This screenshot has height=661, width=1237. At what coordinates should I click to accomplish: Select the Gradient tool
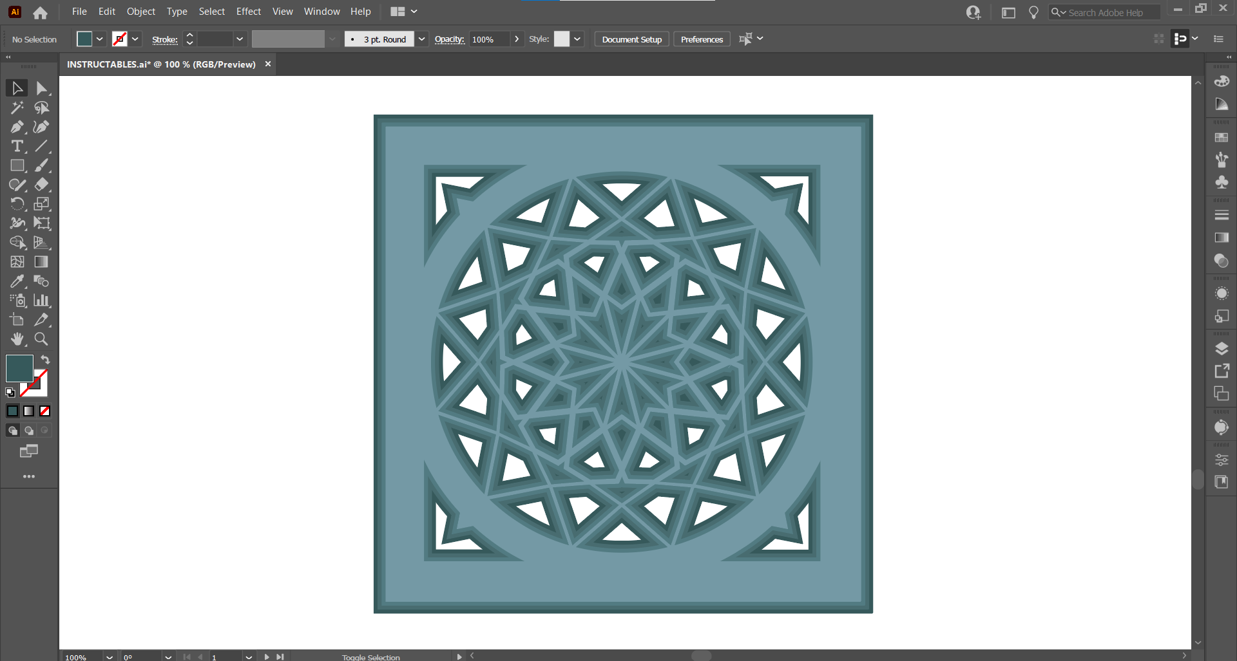(x=42, y=262)
